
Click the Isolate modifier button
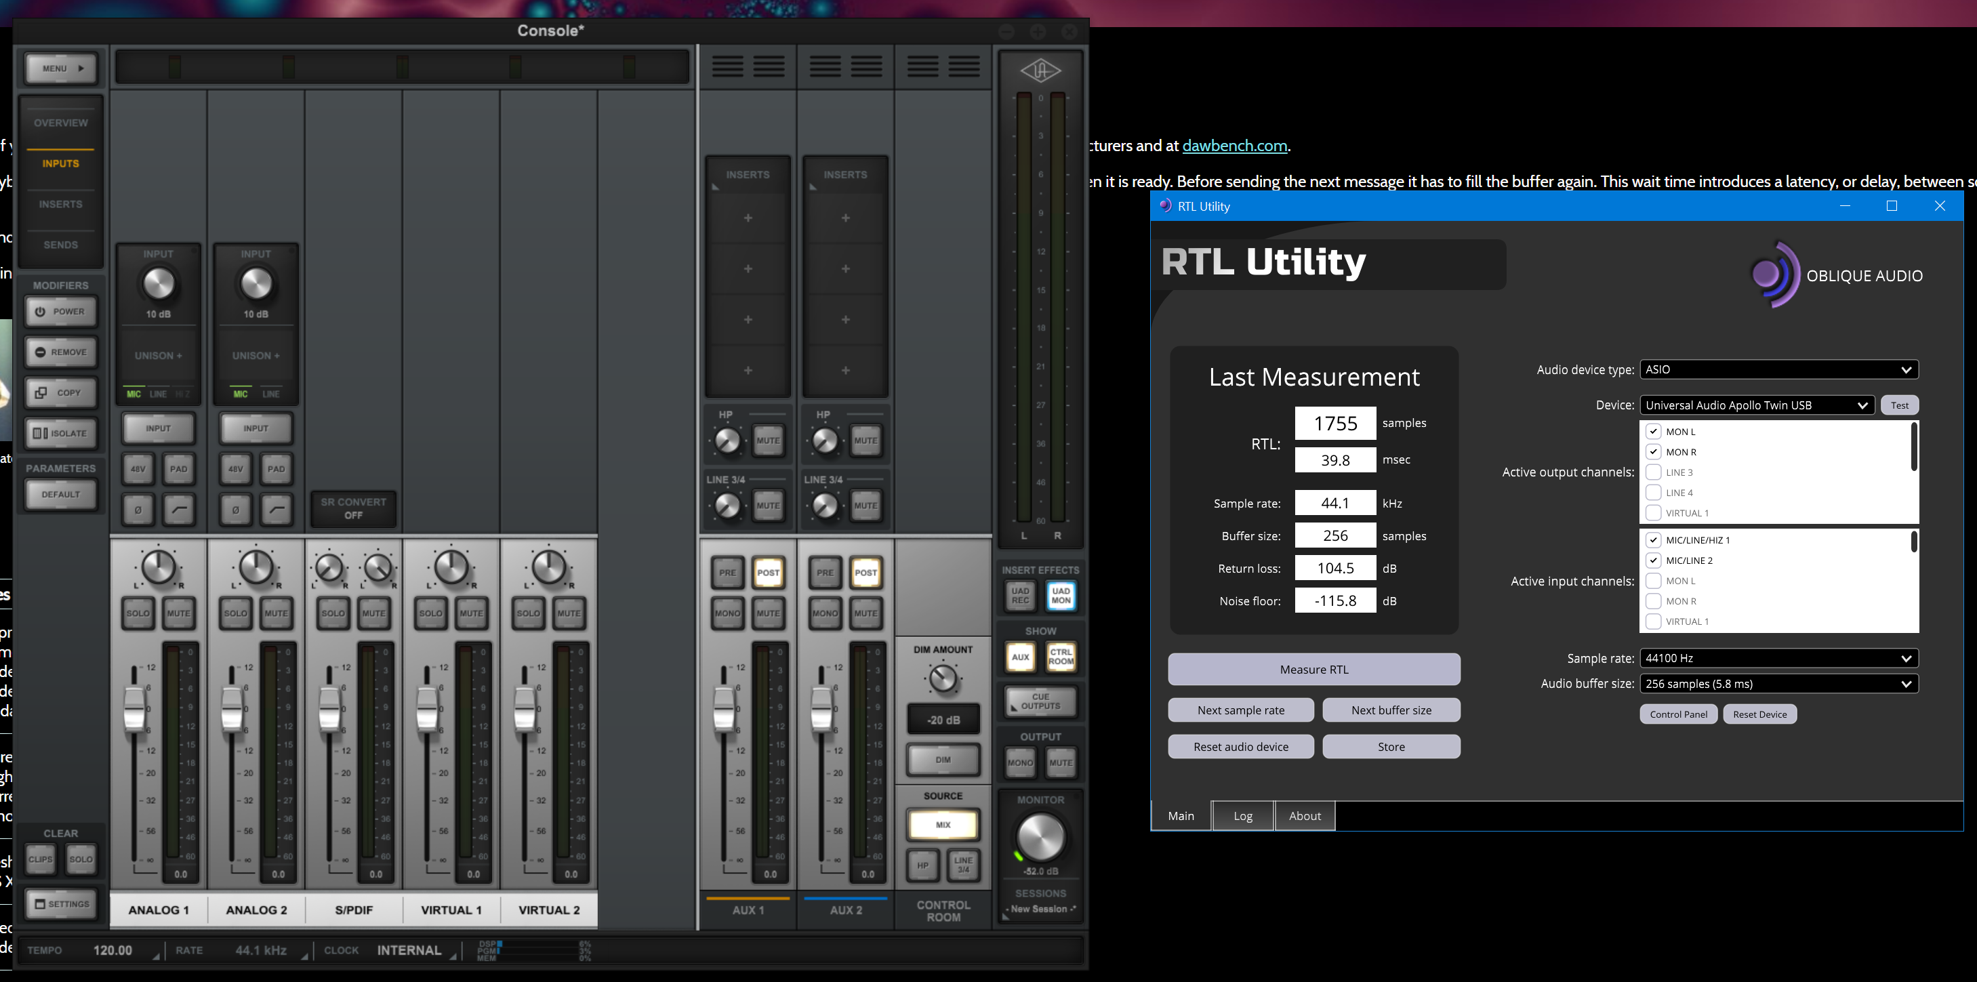tap(60, 434)
